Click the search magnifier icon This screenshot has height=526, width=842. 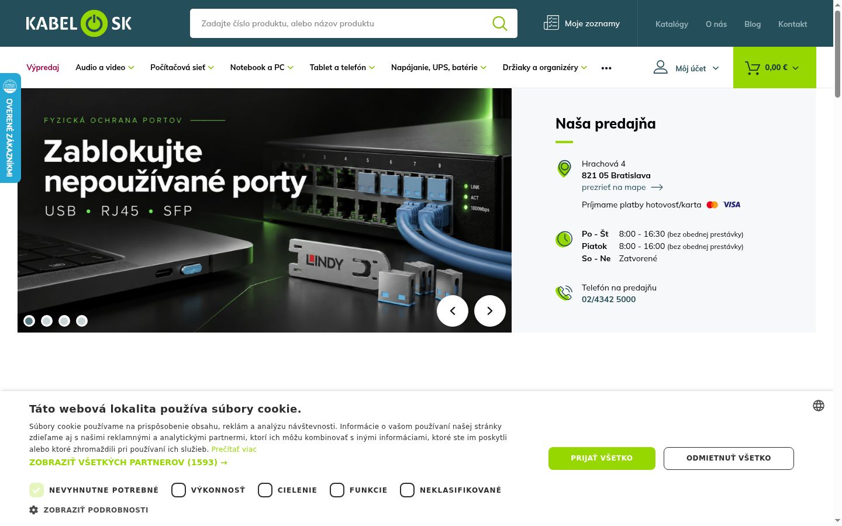pos(500,23)
